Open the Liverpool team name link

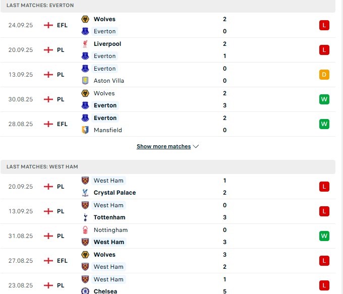107,44
